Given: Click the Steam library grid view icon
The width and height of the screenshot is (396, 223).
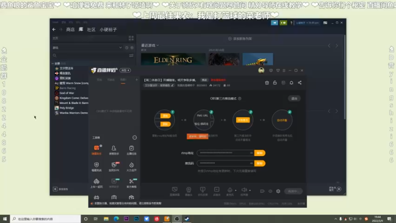Looking at the screenshot, I should (x=131, y=38).
